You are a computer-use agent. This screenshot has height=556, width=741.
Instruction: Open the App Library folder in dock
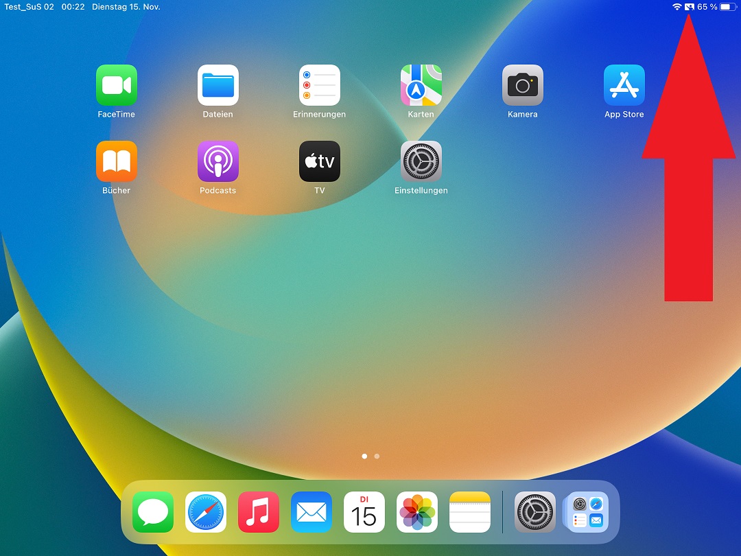point(587,512)
